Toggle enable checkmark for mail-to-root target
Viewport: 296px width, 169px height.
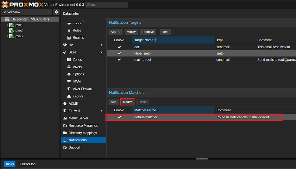point(119,60)
